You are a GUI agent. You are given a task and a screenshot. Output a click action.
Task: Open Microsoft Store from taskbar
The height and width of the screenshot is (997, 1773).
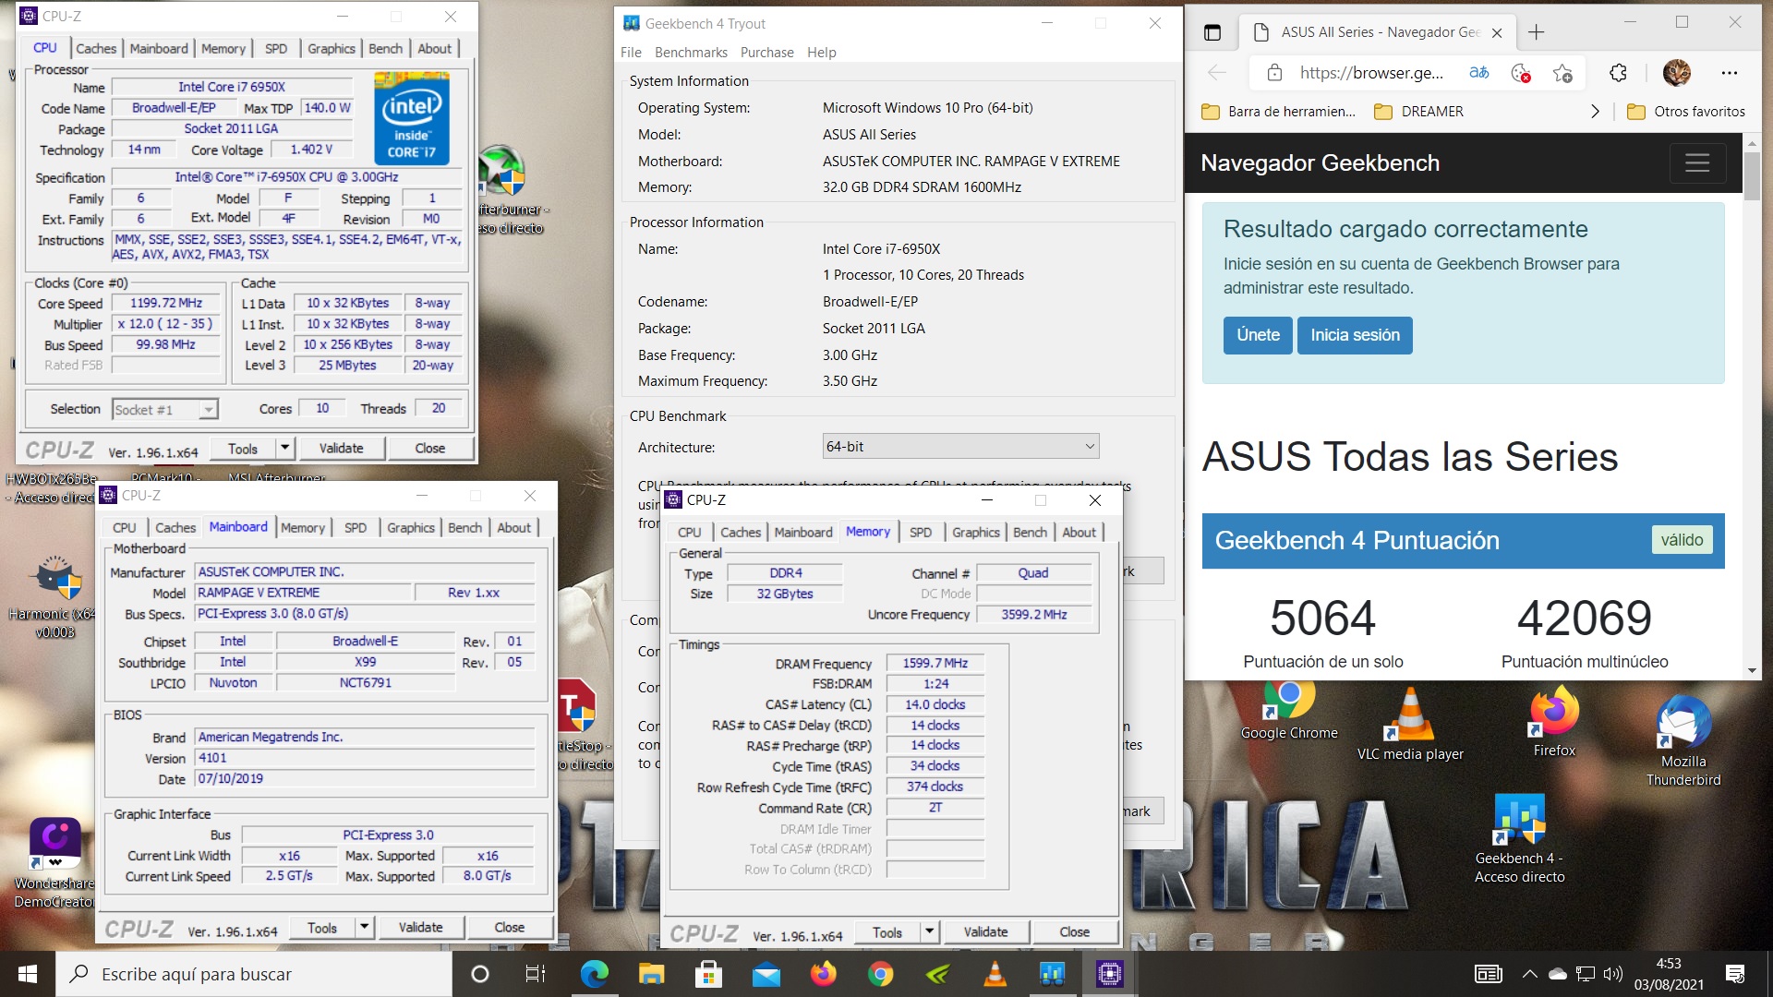coord(708,974)
